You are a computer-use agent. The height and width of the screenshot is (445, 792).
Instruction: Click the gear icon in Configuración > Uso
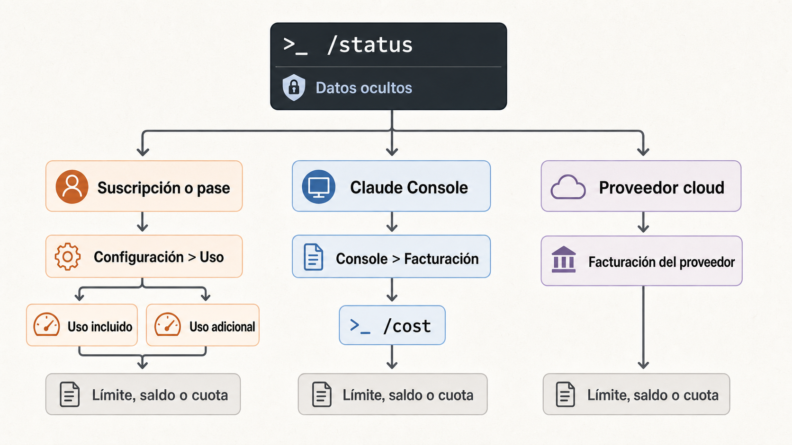[x=68, y=257]
